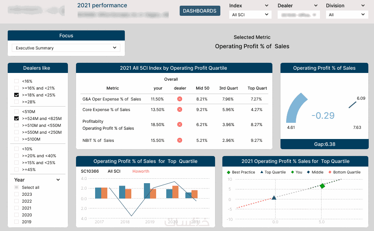Expand the Index header chevron
Image resolution: width=374 pixels, height=231 pixels.
(267, 6)
